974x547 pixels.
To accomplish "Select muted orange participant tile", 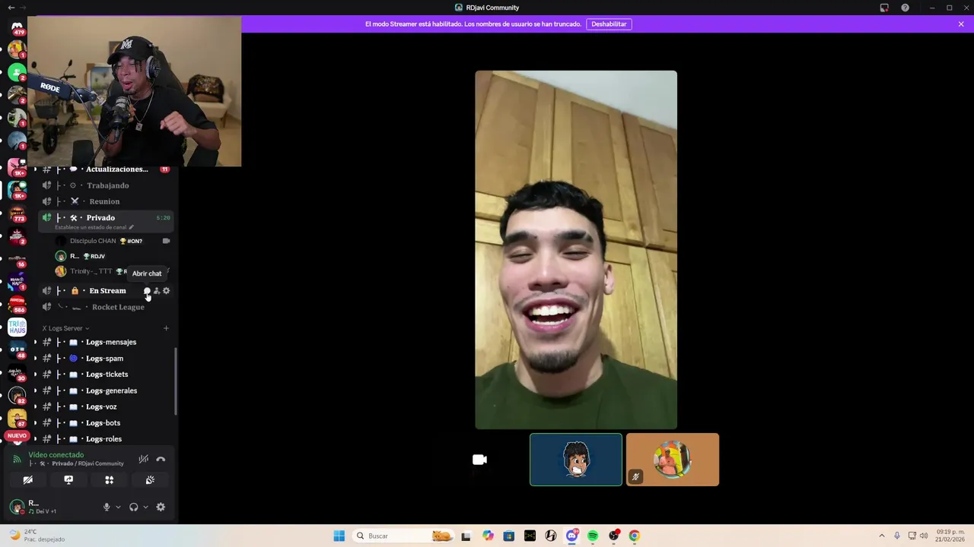I will tap(673, 460).
